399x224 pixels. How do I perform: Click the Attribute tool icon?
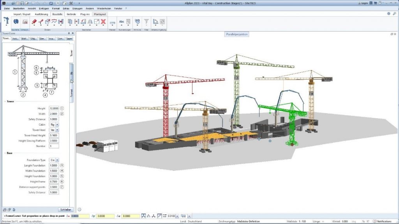pos(137,22)
